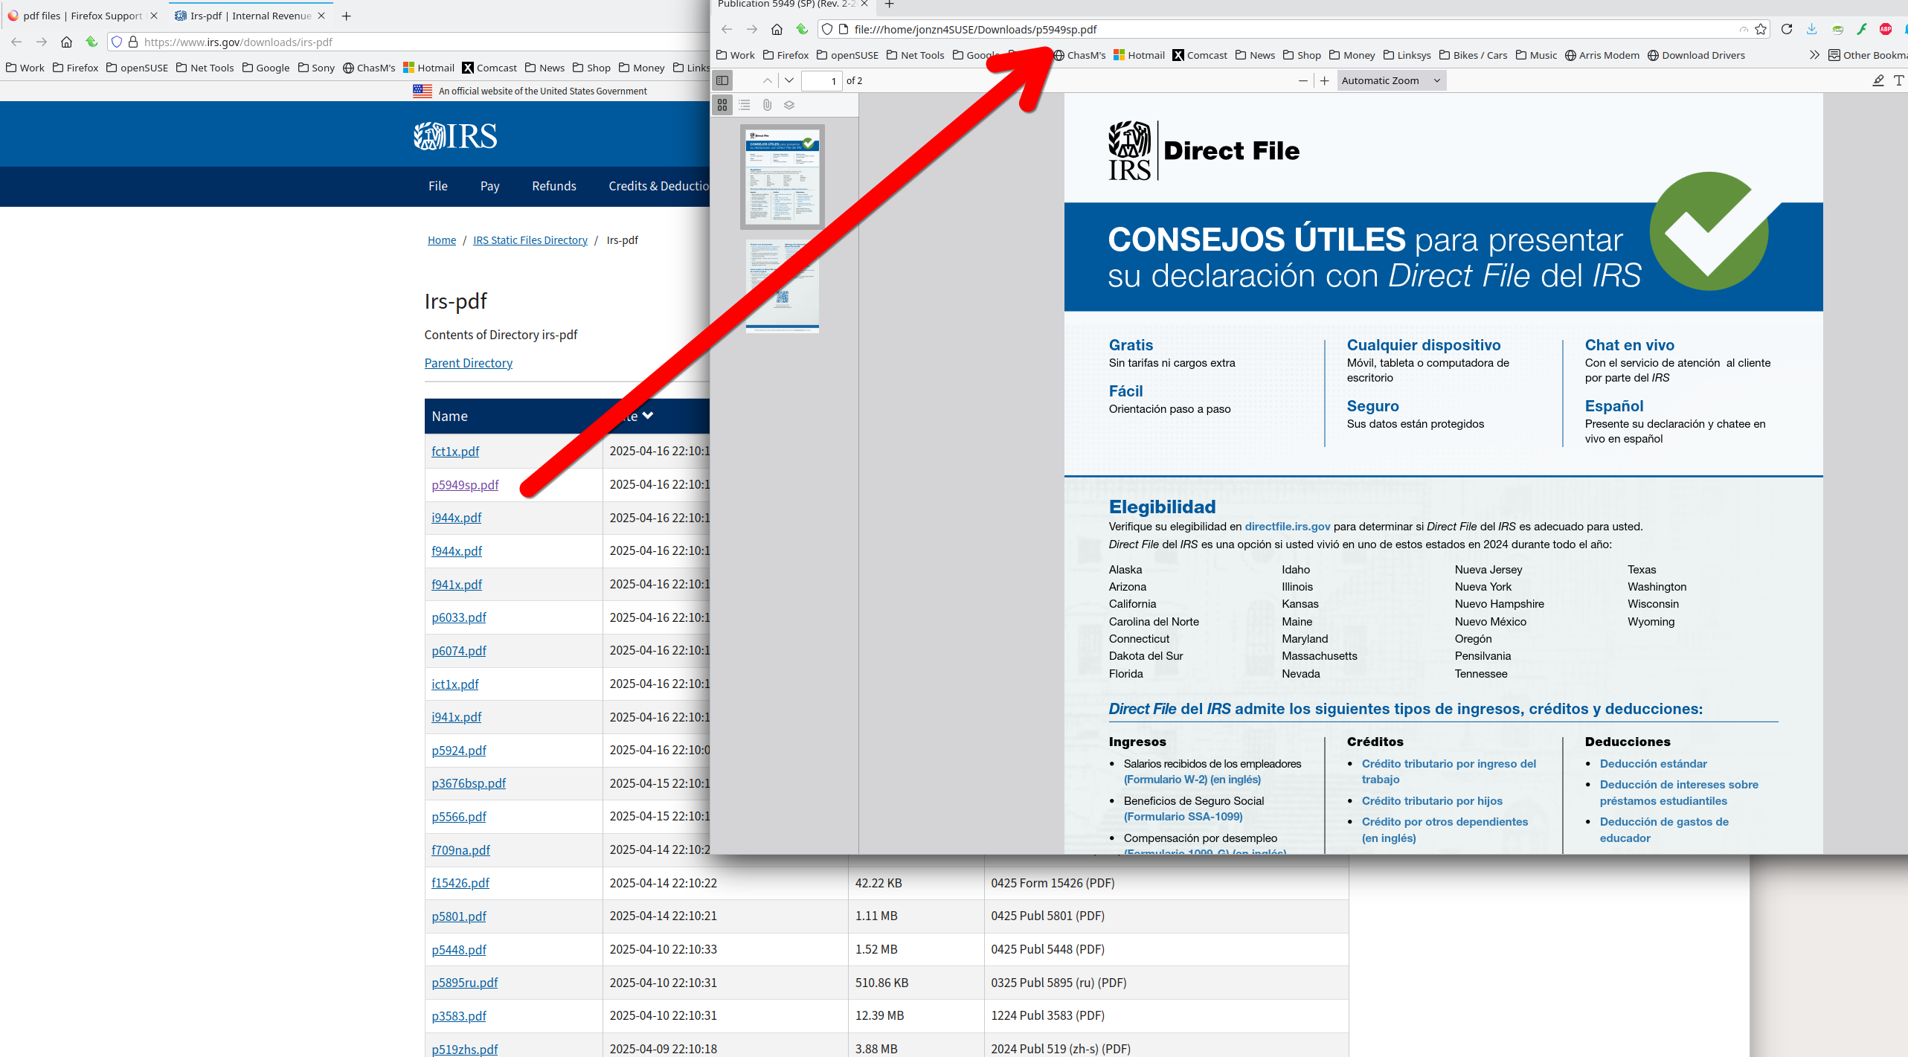Show thumbnails view in PDF sidebar

click(722, 105)
